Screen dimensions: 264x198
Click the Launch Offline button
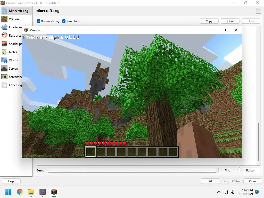231,181
